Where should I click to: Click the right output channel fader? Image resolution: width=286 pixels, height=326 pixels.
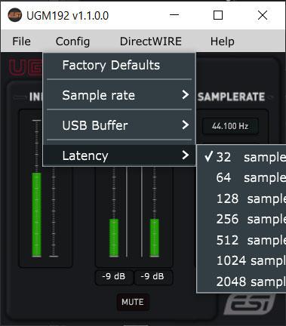[155, 212]
